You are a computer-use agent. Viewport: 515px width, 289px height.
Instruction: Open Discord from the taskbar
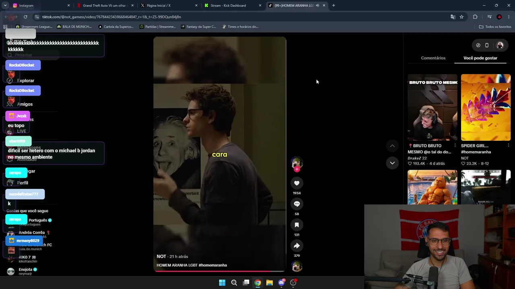[282, 283]
